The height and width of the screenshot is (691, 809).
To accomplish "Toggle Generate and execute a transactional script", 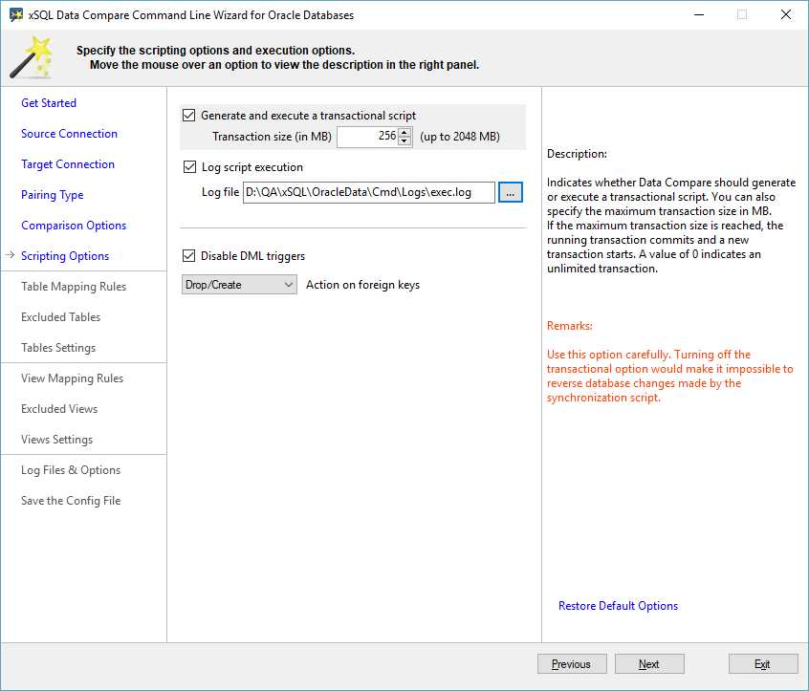I will pyautogui.click(x=188, y=115).
